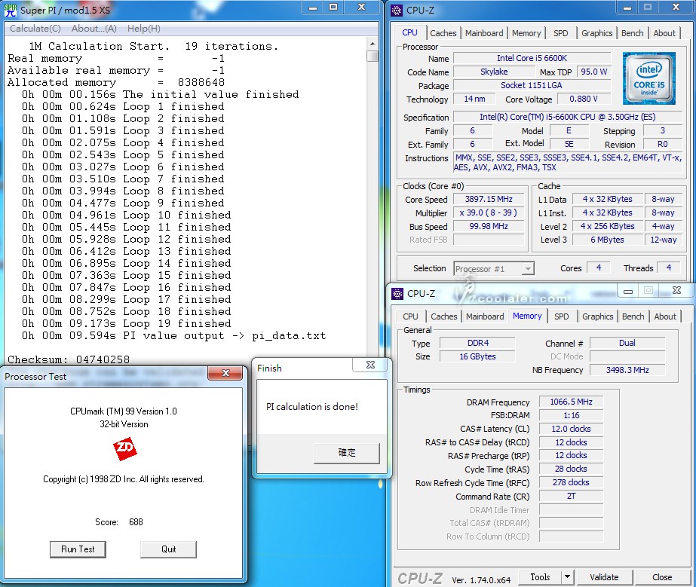Switch to Bench tab in upper CPU-Z
The image size is (696, 587).
point(632,33)
